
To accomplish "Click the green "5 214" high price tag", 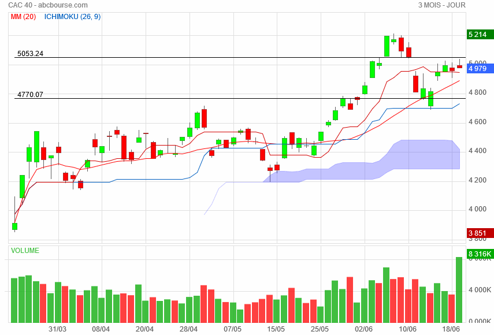I will click(x=480, y=34).
